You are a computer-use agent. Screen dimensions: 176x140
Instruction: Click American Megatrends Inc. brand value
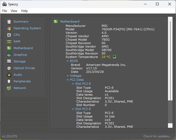click(106, 65)
